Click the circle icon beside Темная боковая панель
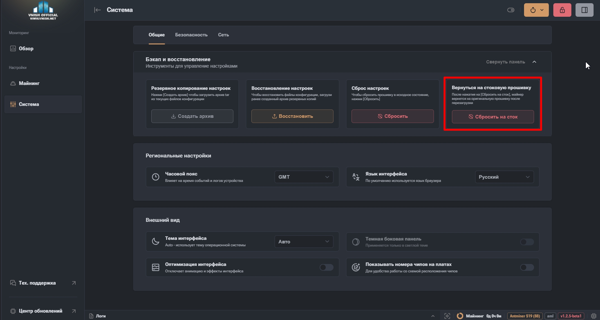This screenshot has height=320, width=600. pyautogui.click(x=356, y=242)
